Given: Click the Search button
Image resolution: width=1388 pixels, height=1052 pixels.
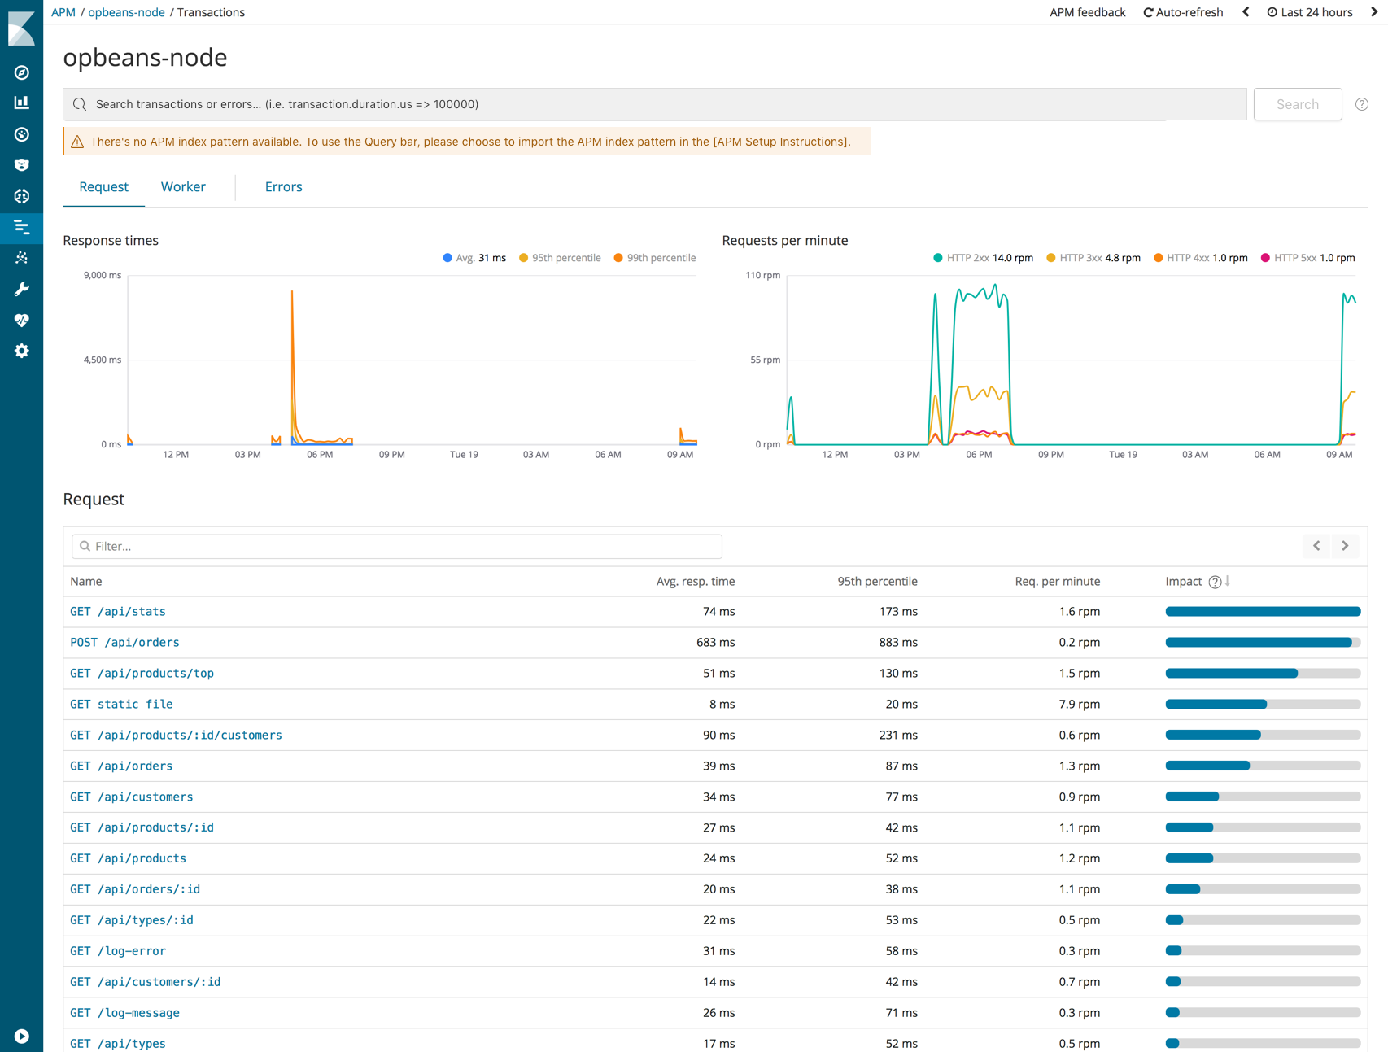Looking at the screenshot, I should point(1297,104).
